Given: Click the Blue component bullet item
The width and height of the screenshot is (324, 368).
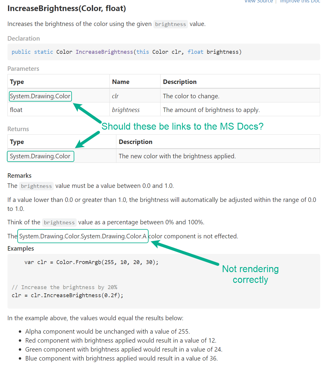Looking at the screenshot, I should pos(122,358).
